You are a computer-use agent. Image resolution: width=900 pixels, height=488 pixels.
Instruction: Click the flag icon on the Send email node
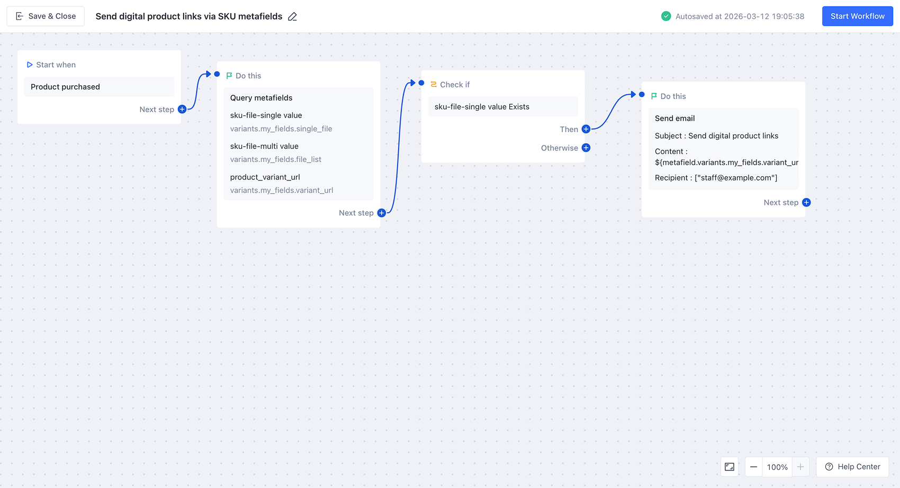pyautogui.click(x=654, y=96)
